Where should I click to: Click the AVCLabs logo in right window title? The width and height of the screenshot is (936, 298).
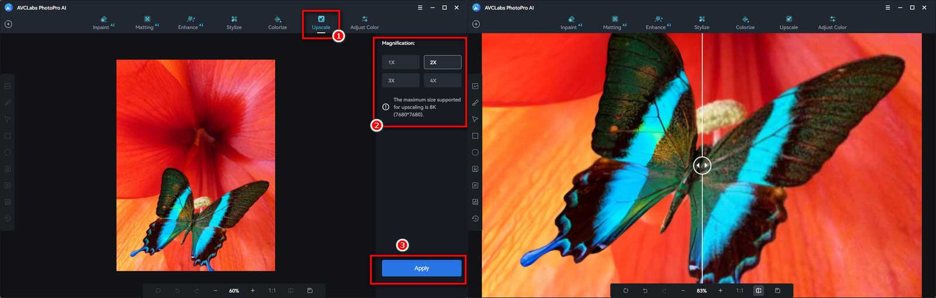(476, 8)
